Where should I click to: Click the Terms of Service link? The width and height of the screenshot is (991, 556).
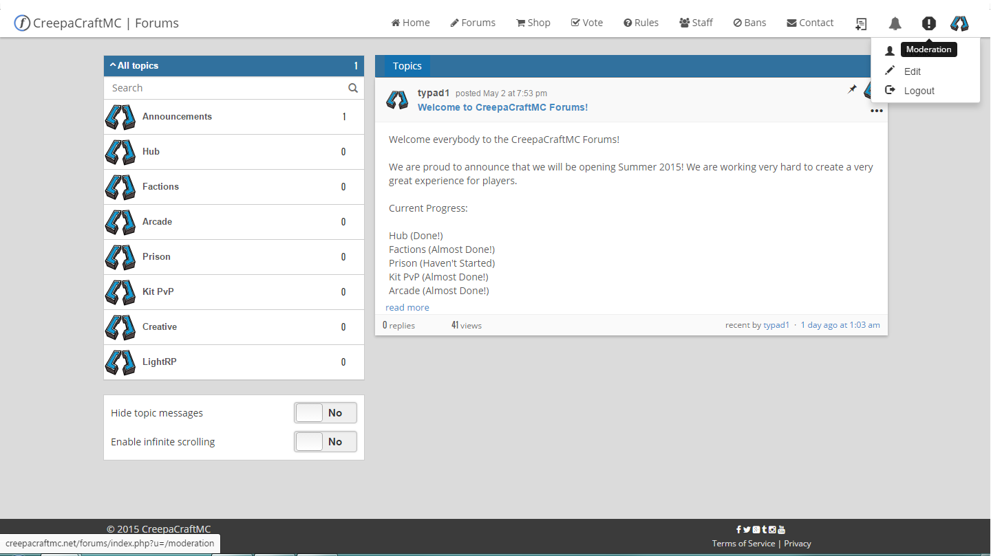click(x=743, y=544)
